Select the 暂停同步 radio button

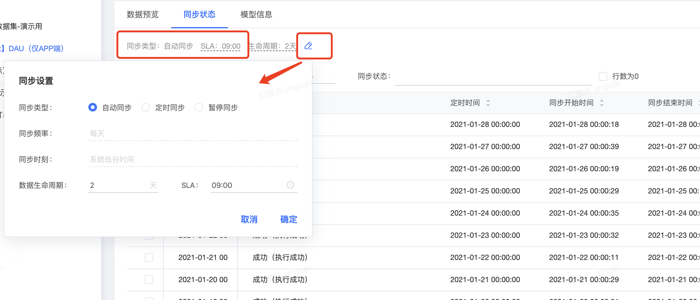tap(199, 107)
